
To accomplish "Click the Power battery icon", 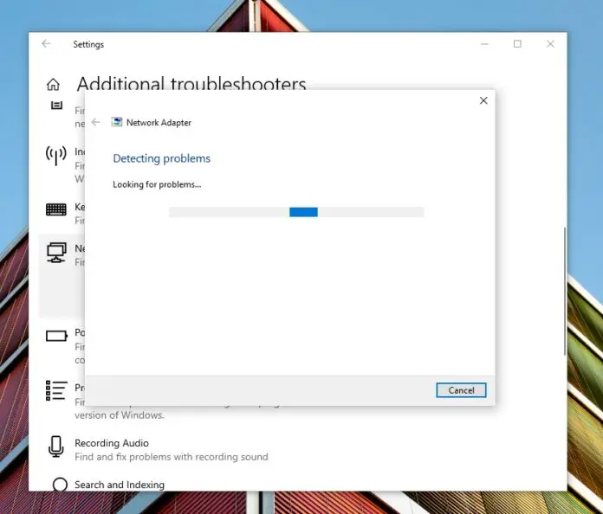I will [x=56, y=336].
